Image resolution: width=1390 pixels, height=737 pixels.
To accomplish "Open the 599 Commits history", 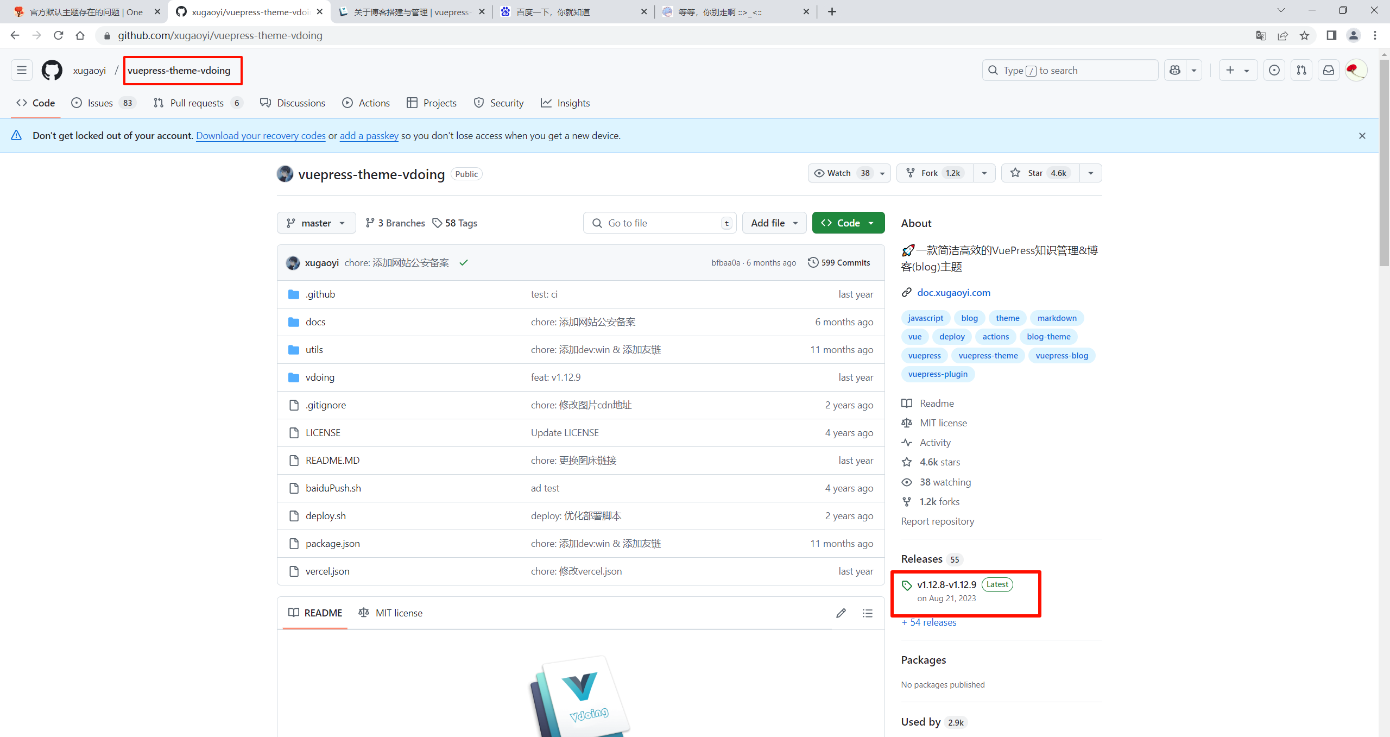I will coord(839,262).
